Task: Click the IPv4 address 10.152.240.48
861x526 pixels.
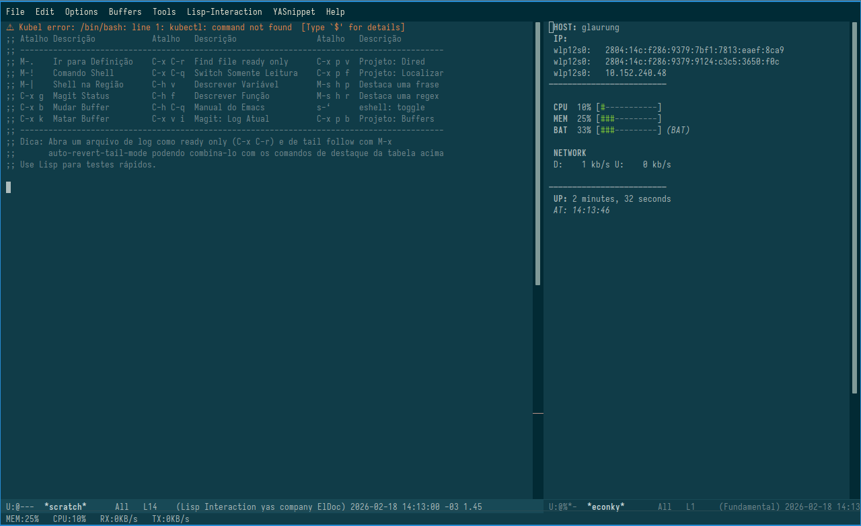Action: coord(636,73)
